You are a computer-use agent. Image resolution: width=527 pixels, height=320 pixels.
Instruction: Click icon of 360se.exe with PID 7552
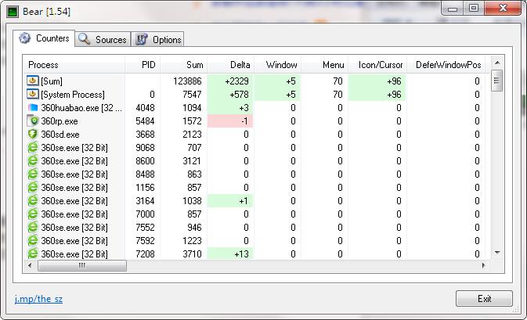[33, 228]
